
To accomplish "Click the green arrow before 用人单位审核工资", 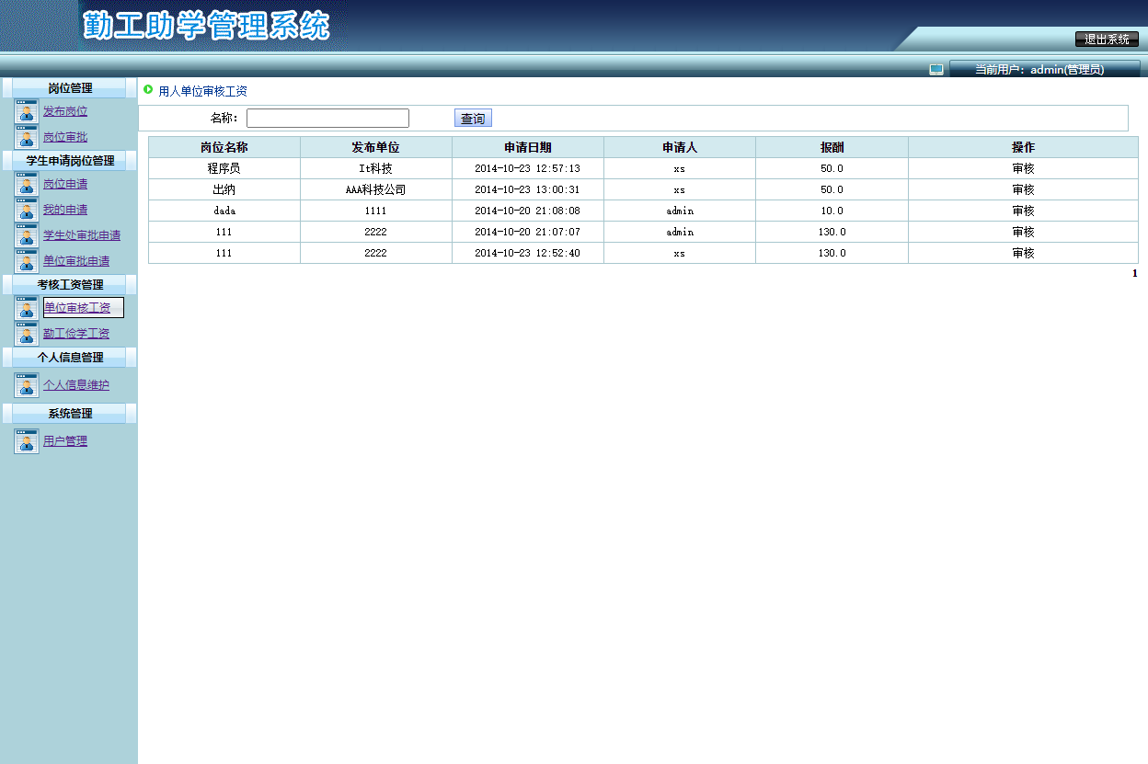I will [x=147, y=92].
